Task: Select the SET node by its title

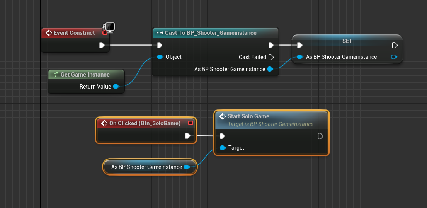Action: point(347,41)
